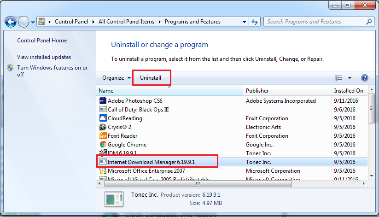This screenshot has height=217, width=379.
Task: Click the change view icon
Action: pos(339,78)
